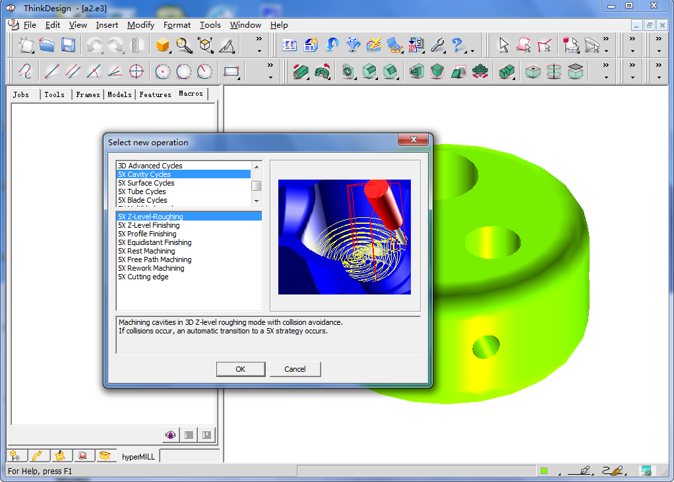Click the category list scrollbar thumb
Viewport: 674px width, 482px height.
pyautogui.click(x=256, y=186)
